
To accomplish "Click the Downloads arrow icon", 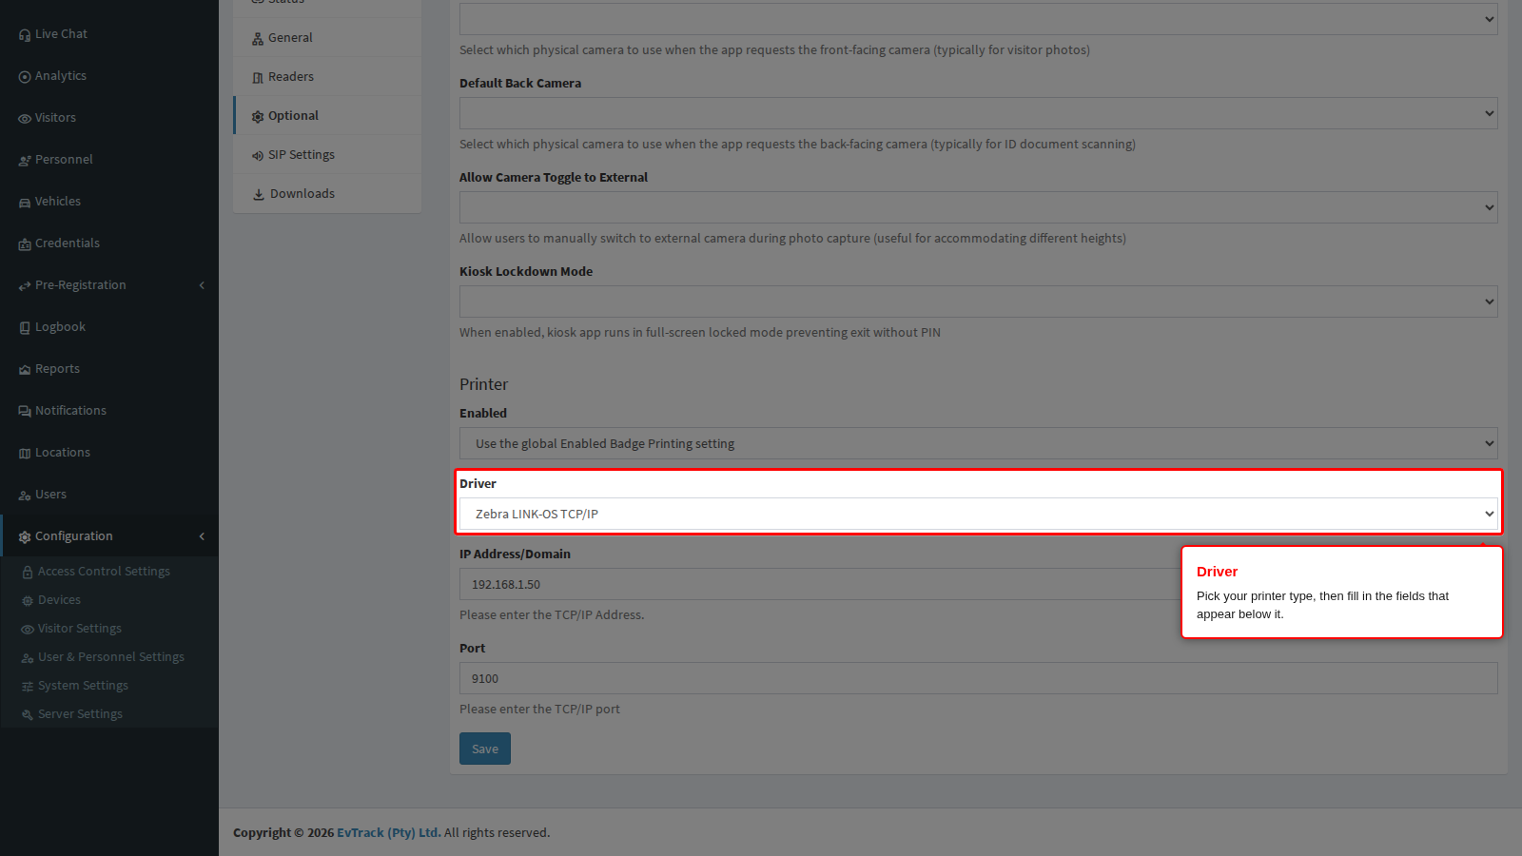I will click(x=259, y=194).
